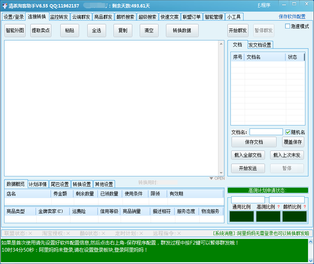
Task: Go to the 尾巴设置 tab
Action: (60, 184)
